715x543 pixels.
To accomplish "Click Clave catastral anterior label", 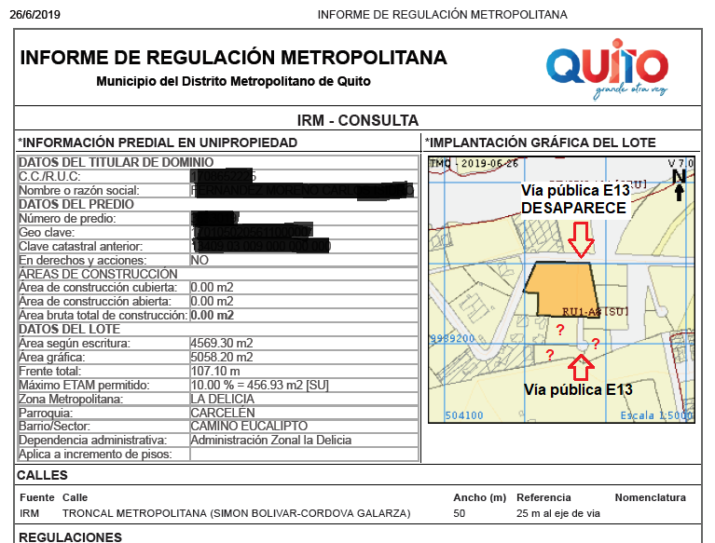I will tap(81, 247).
